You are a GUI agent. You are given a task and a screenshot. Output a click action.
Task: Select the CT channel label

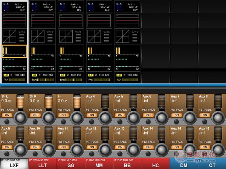coord(212,165)
